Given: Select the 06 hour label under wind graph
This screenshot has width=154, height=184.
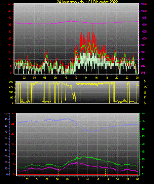Looking at the screenshot, I should click(x=45, y=78).
